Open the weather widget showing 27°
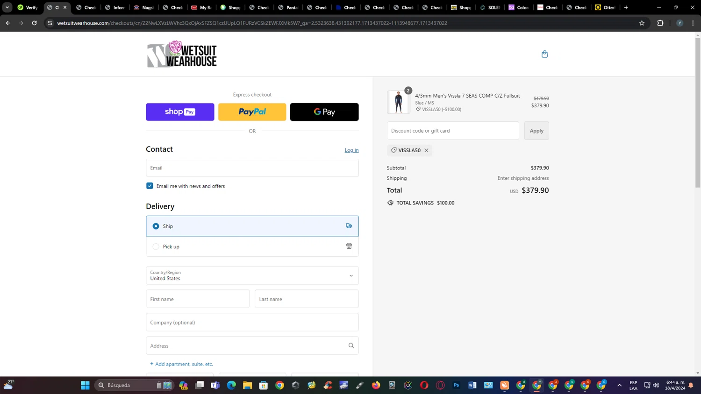The height and width of the screenshot is (394, 701). pyautogui.click(x=8, y=385)
